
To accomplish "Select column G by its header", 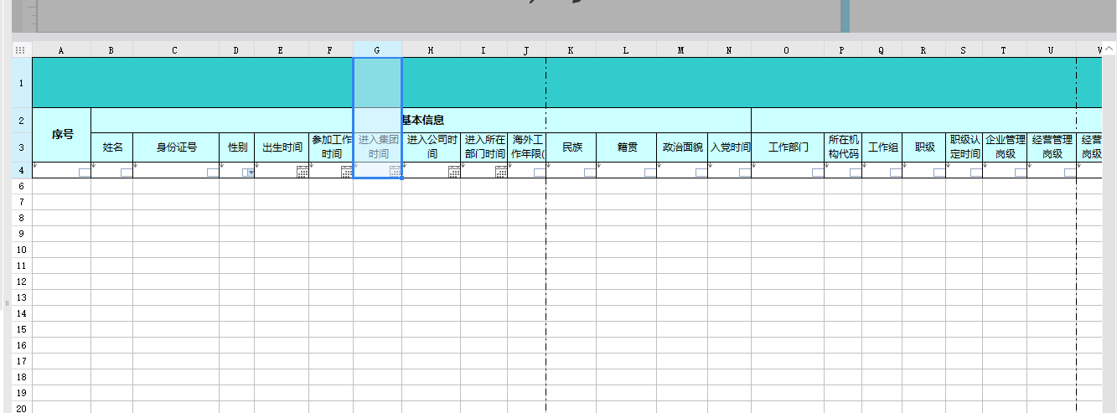I will (377, 50).
